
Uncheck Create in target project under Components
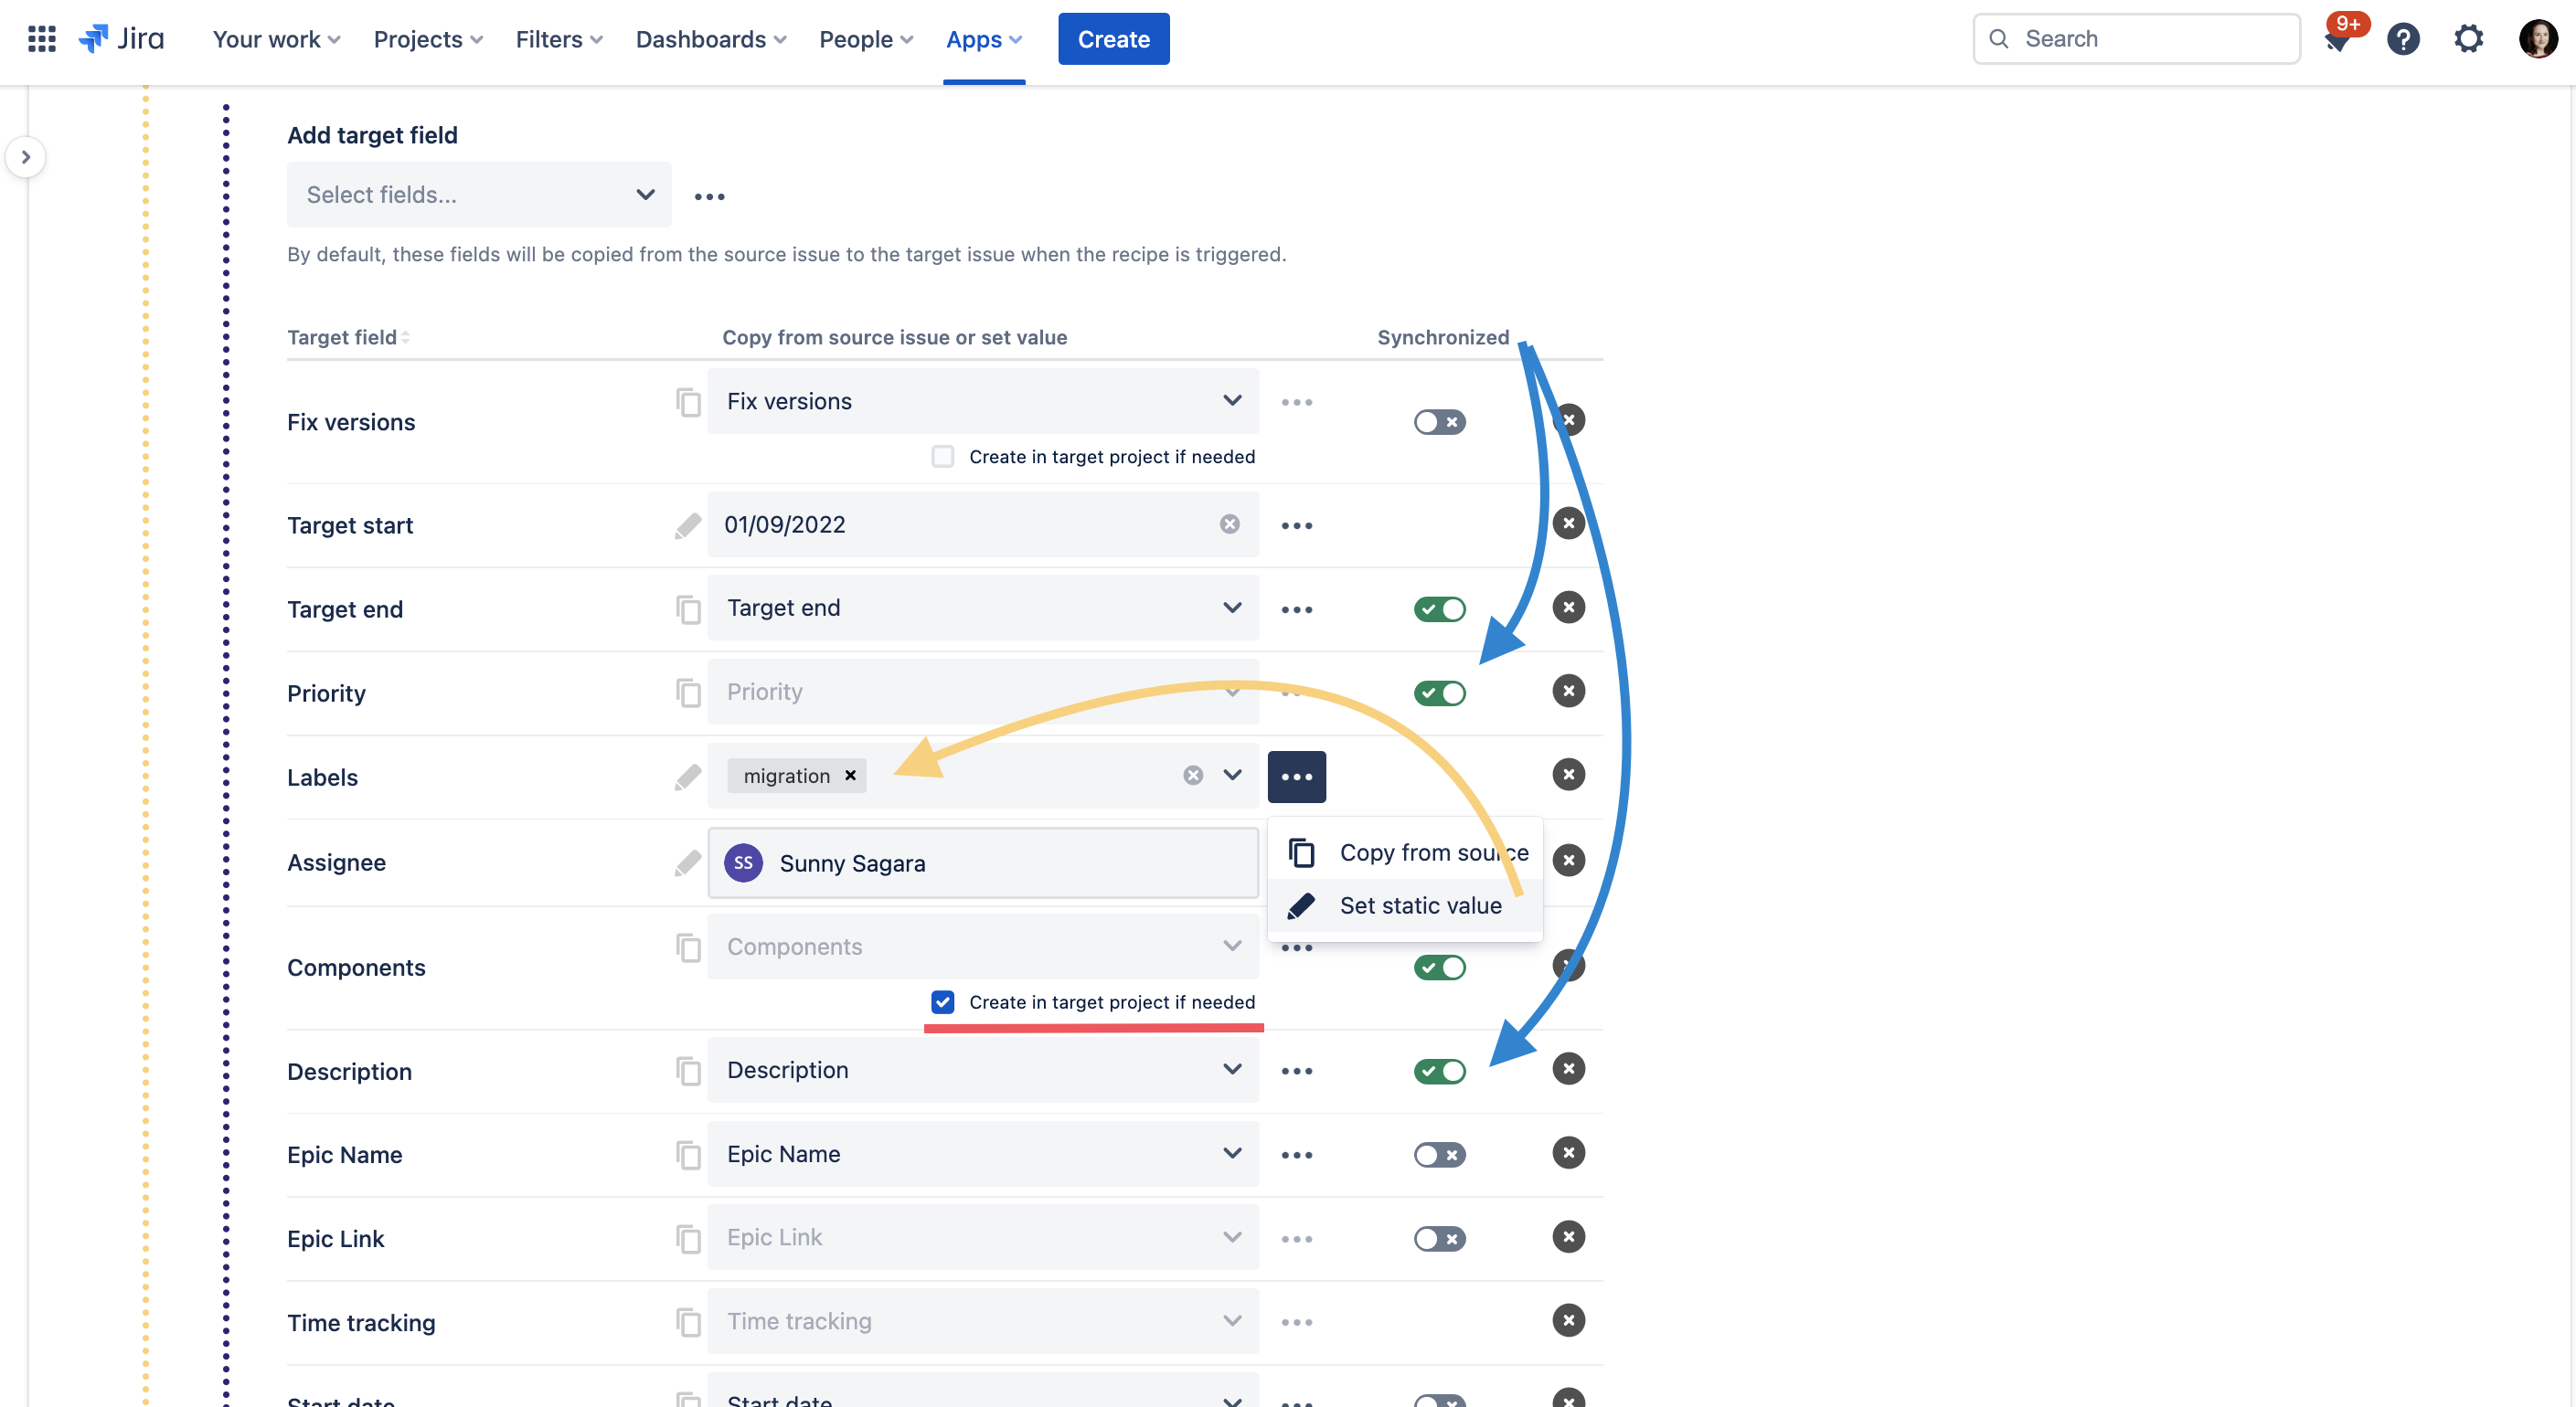[x=942, y=1002]
